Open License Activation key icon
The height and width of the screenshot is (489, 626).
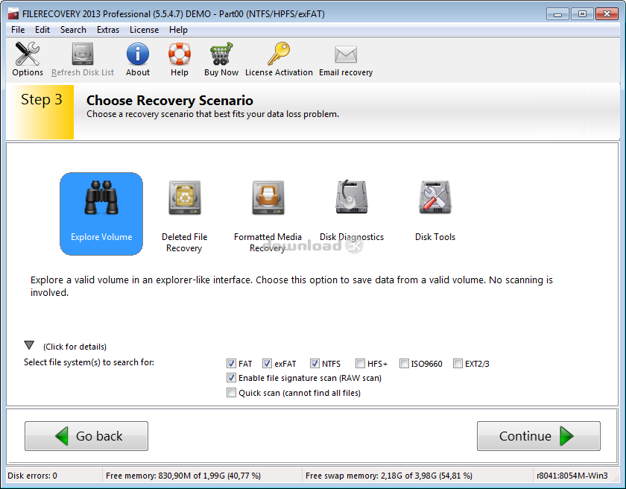279,54
